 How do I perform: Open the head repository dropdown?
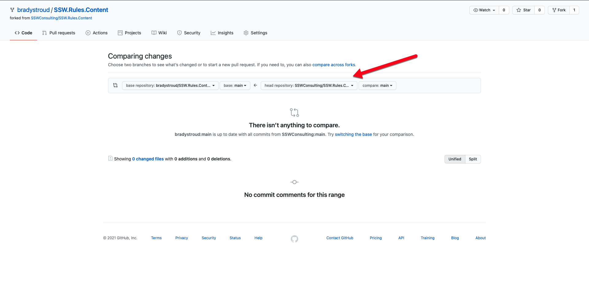click(309, 86)
